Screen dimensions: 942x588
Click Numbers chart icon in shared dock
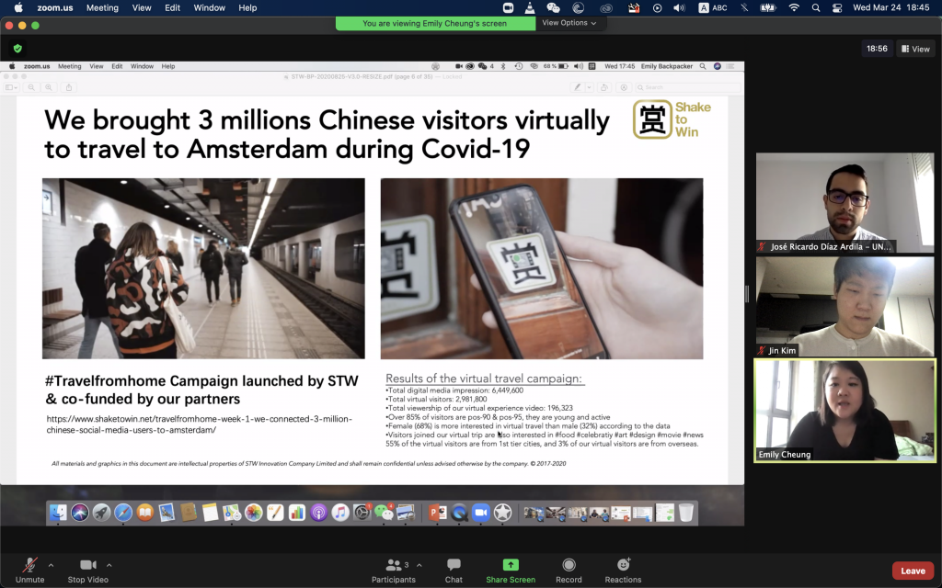pyautogui.click(x=297, y=513)
